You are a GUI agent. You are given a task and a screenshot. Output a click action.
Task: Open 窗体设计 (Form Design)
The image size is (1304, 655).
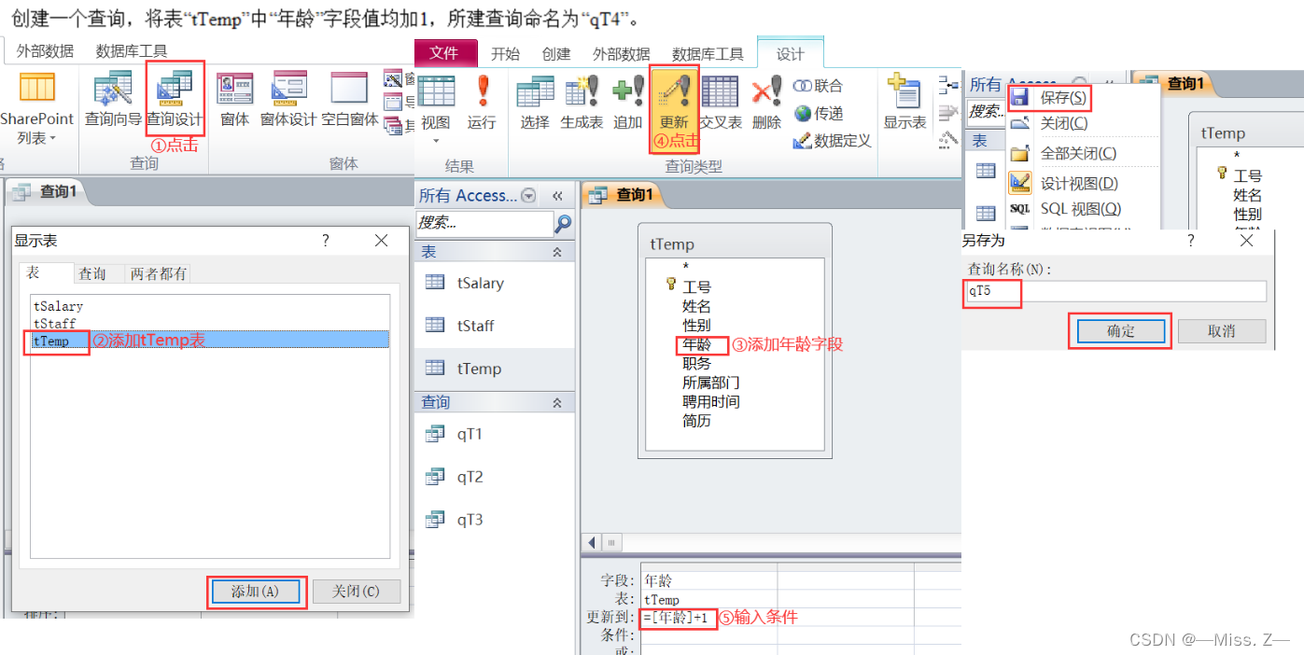[x=288, y=99]
